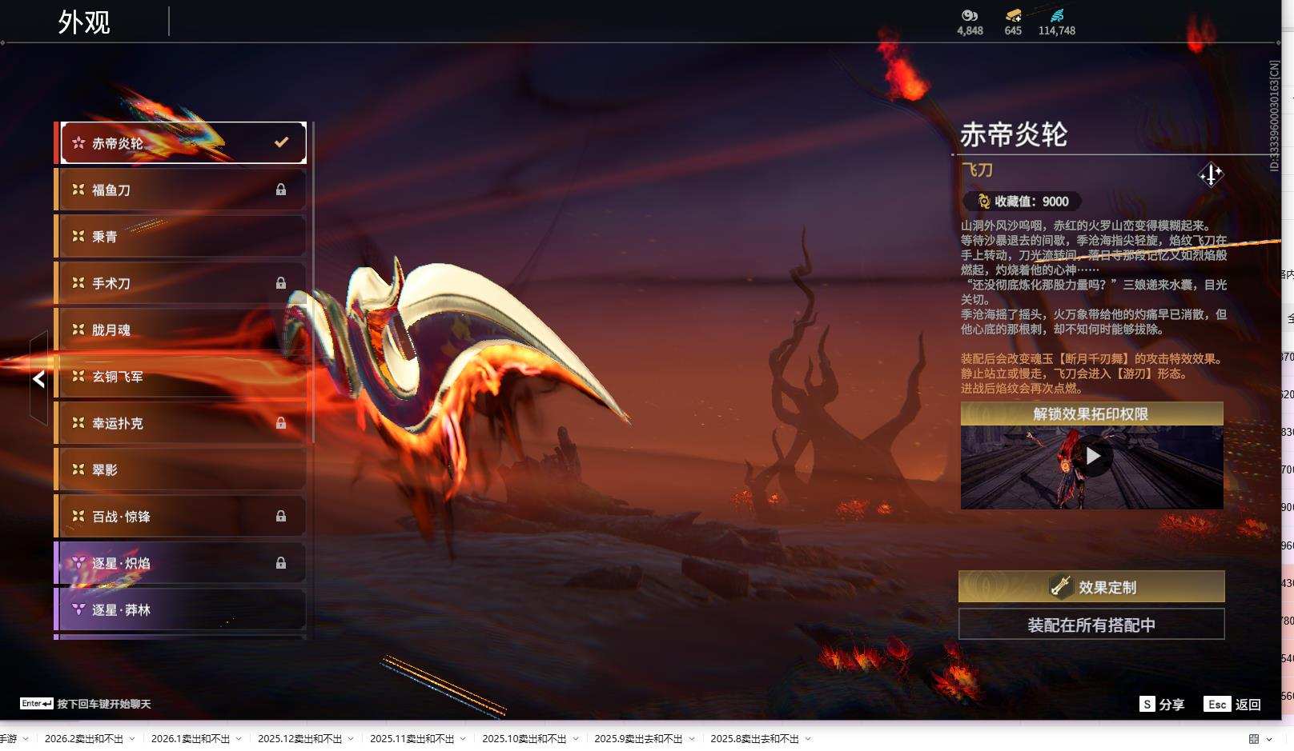Collapse the weapon list with the left arrow
This screenshot has width=1294, height=751.
click(x=38, y=379)
